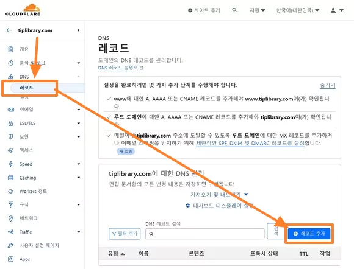354x269 pixels.
Task: Click the 필터 추가 button
Action: [x=125, y=234]
